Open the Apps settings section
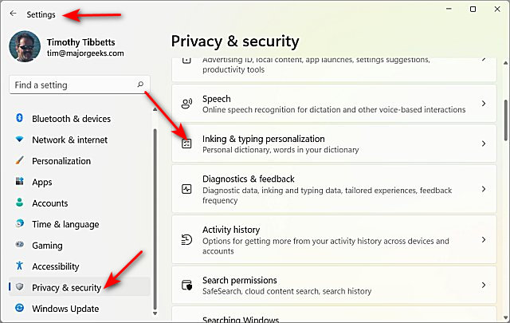510x323 pixels. pyautogui.click(x=42, y=182)
